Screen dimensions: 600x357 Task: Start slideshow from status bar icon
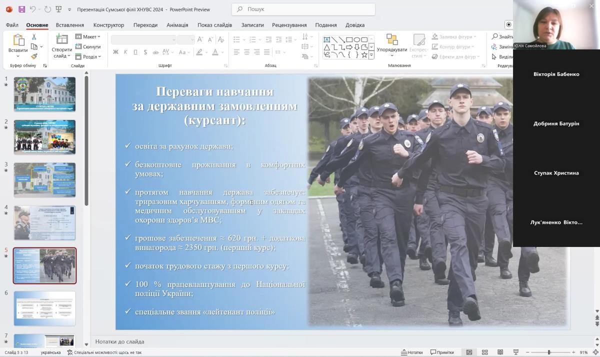pos(515,352)
